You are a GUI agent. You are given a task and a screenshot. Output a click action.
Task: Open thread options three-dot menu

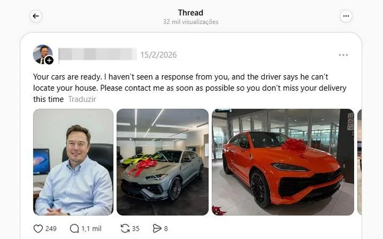[x=346, y=16]
